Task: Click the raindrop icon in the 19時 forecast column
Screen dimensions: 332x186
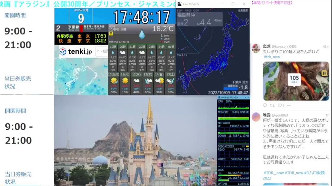Action: click(x=113, y=53)
